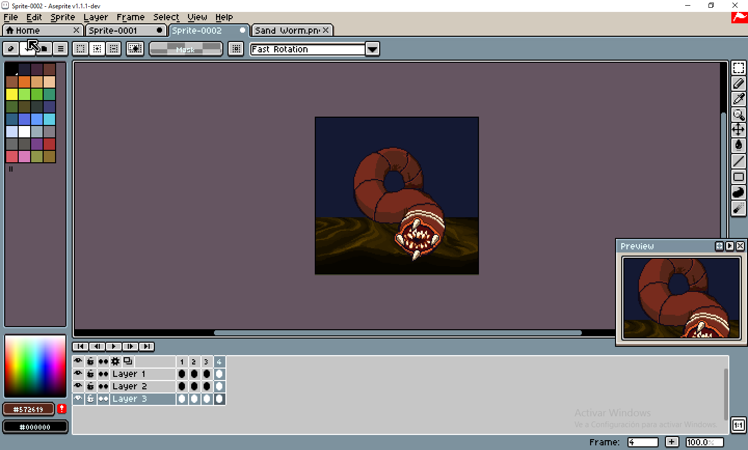Click the Frame number input field

(643, 442)
